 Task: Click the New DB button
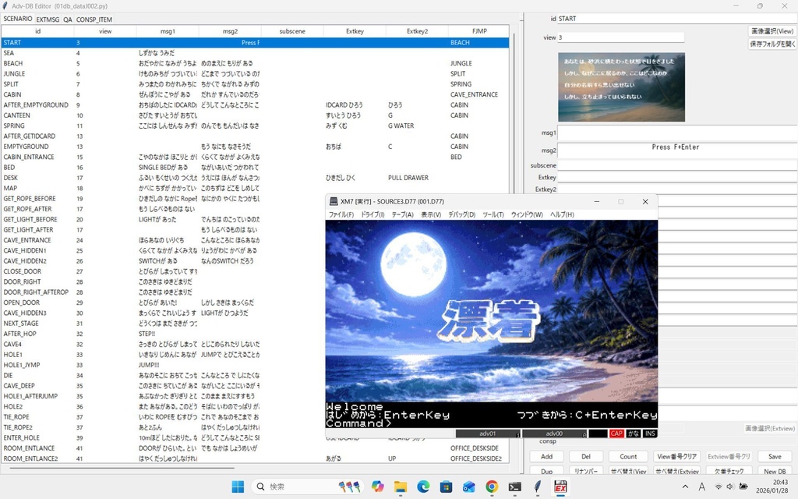pos(775,471)
